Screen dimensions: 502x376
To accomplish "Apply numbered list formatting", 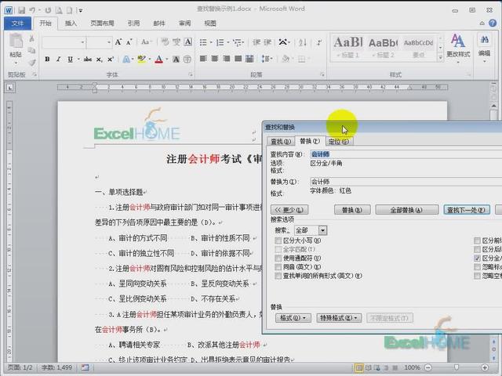I will (x=220, y=42).
